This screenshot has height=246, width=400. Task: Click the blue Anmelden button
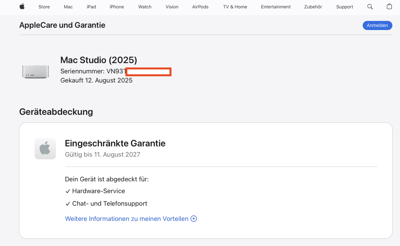(x=377, y=25)
